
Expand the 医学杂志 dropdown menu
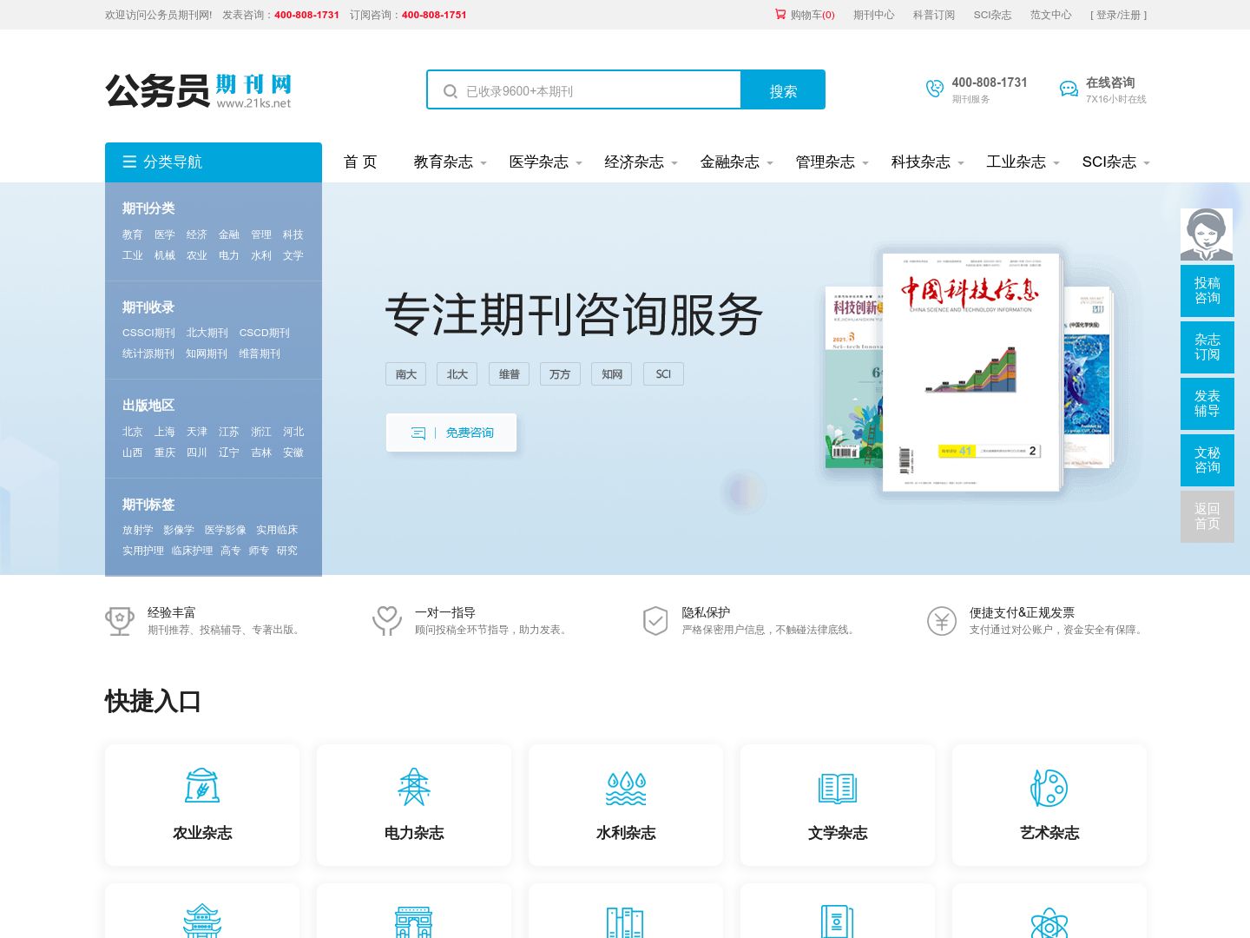point(545,162)
